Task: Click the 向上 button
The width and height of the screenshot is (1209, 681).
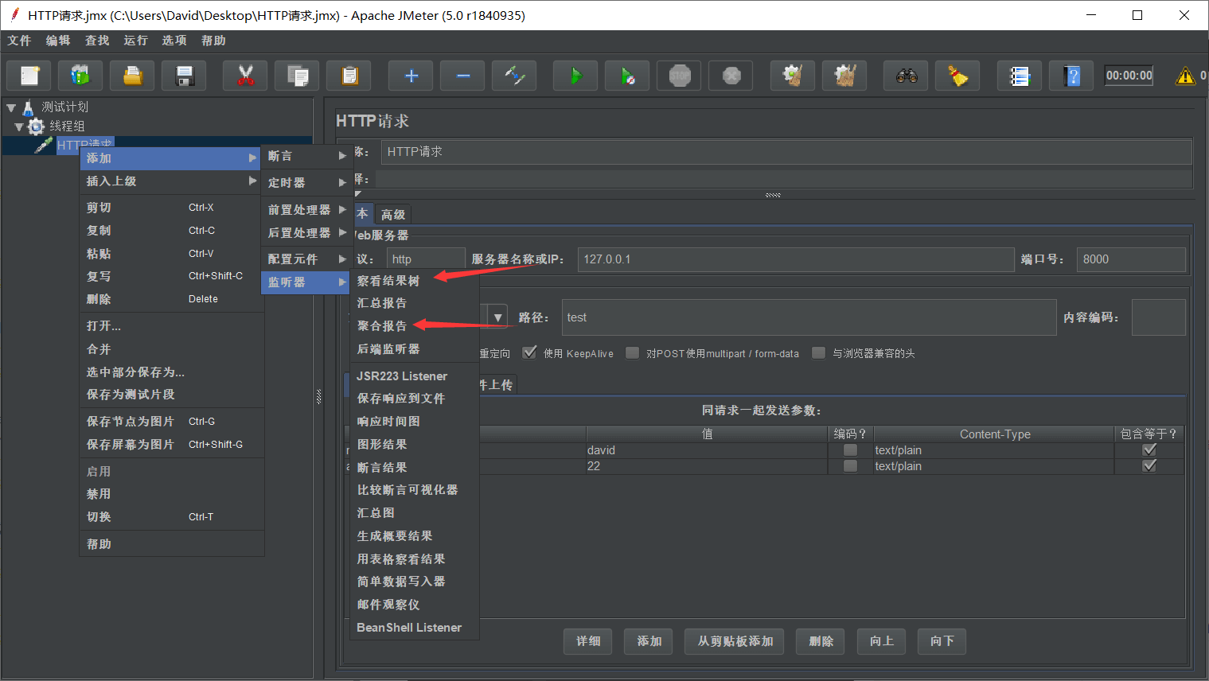Action: (881, 641)
